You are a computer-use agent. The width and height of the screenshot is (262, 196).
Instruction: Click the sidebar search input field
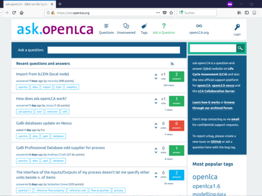tap(213, 48)
